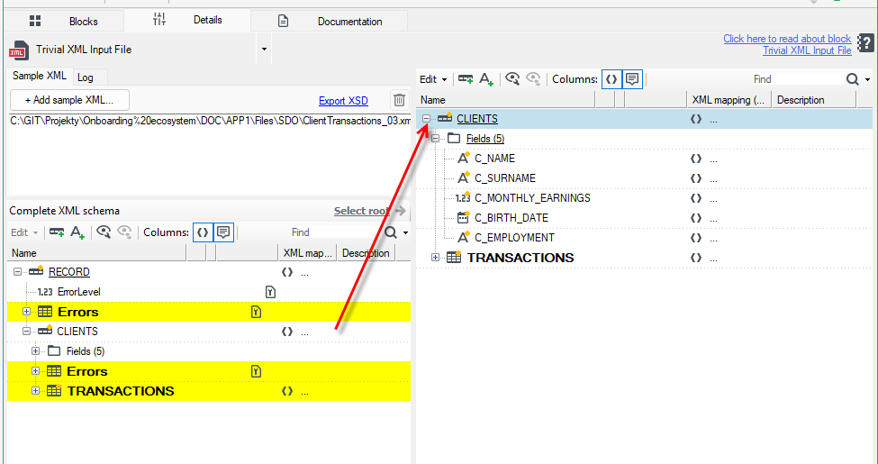Click the XML file block icon
Screen dimensions: 878x464
19,50
